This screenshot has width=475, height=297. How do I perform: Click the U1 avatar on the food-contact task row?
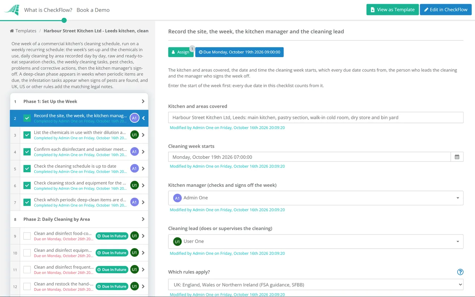pos(134,236)
